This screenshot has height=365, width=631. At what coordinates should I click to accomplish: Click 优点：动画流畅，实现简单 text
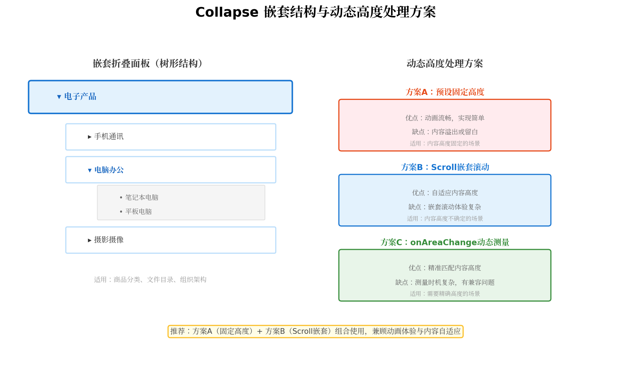445,118
